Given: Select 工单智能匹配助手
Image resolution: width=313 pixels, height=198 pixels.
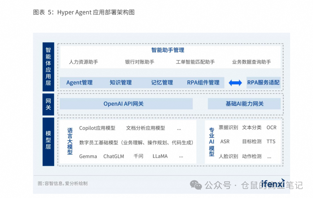Looking at the screenshot, I should 195,62.
